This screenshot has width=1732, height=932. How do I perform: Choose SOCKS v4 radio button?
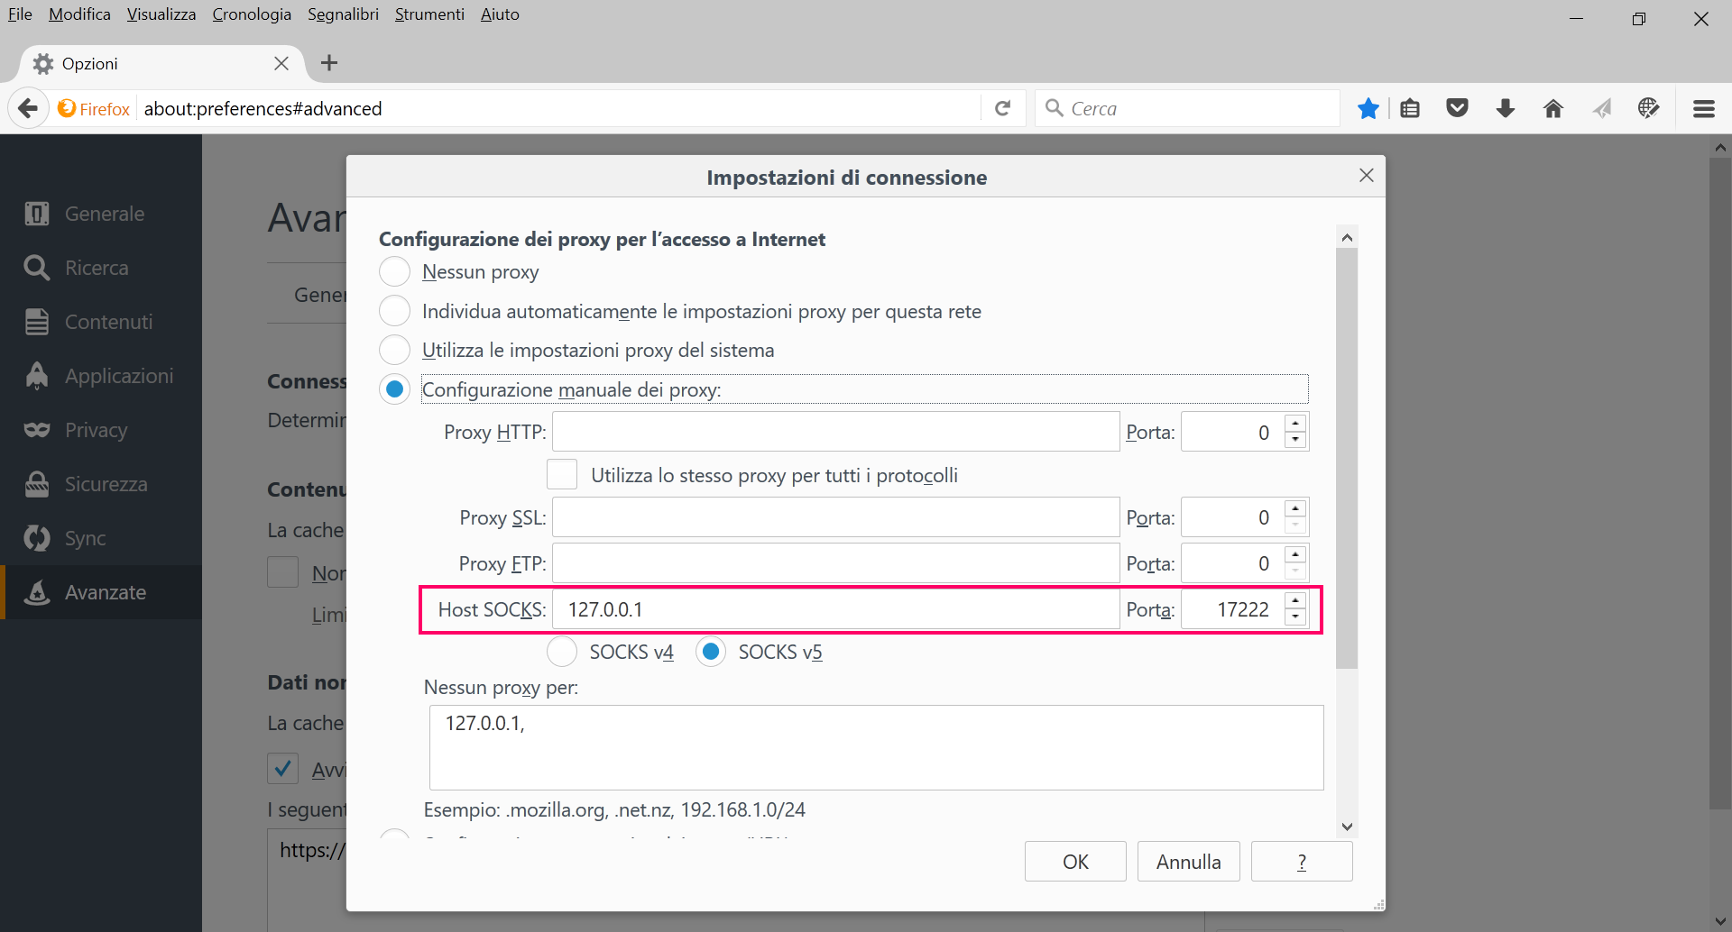click(x=562, y=651)
